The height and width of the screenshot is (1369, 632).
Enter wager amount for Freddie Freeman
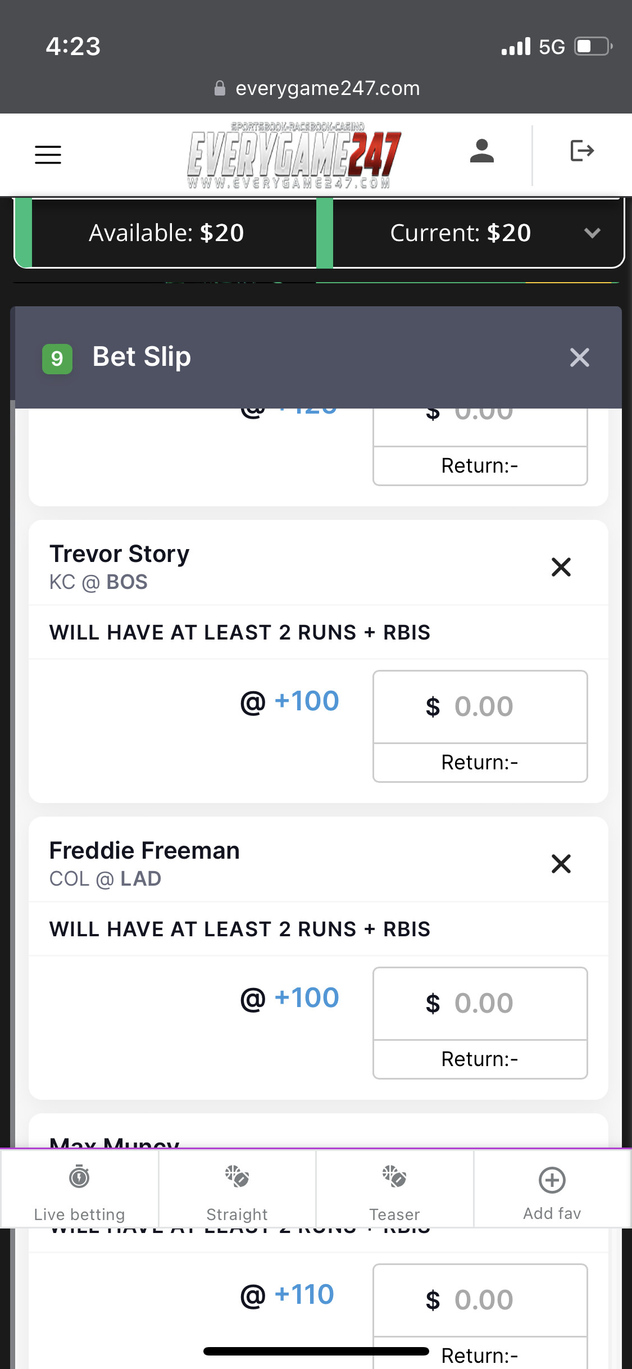(x=480, y=1003)
